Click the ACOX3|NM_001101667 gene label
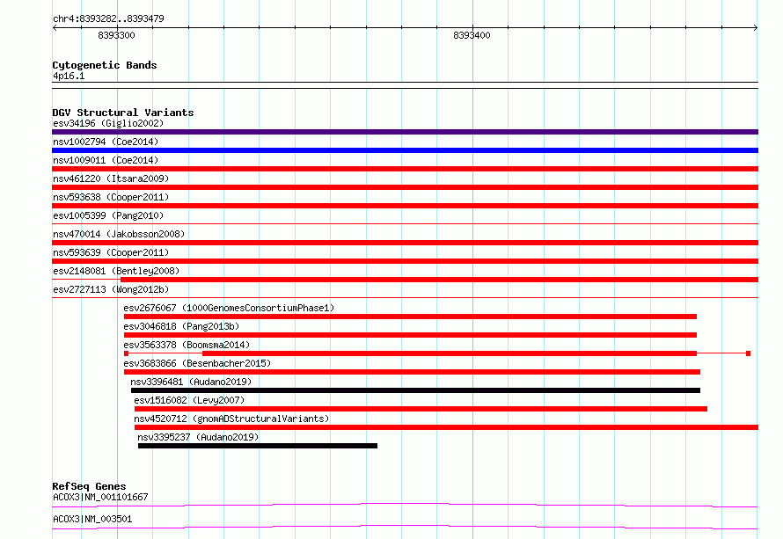This screenshot has height=539, width=783. click(x=100, y=497)
